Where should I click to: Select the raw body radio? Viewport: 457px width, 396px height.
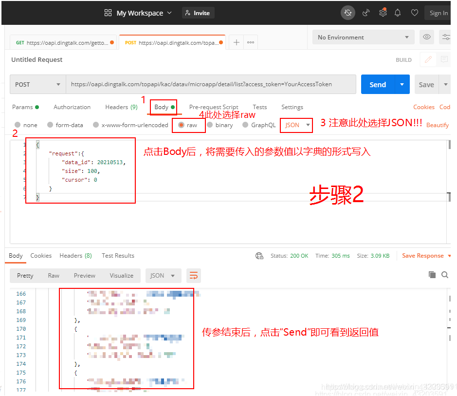(x=181, y=125)
